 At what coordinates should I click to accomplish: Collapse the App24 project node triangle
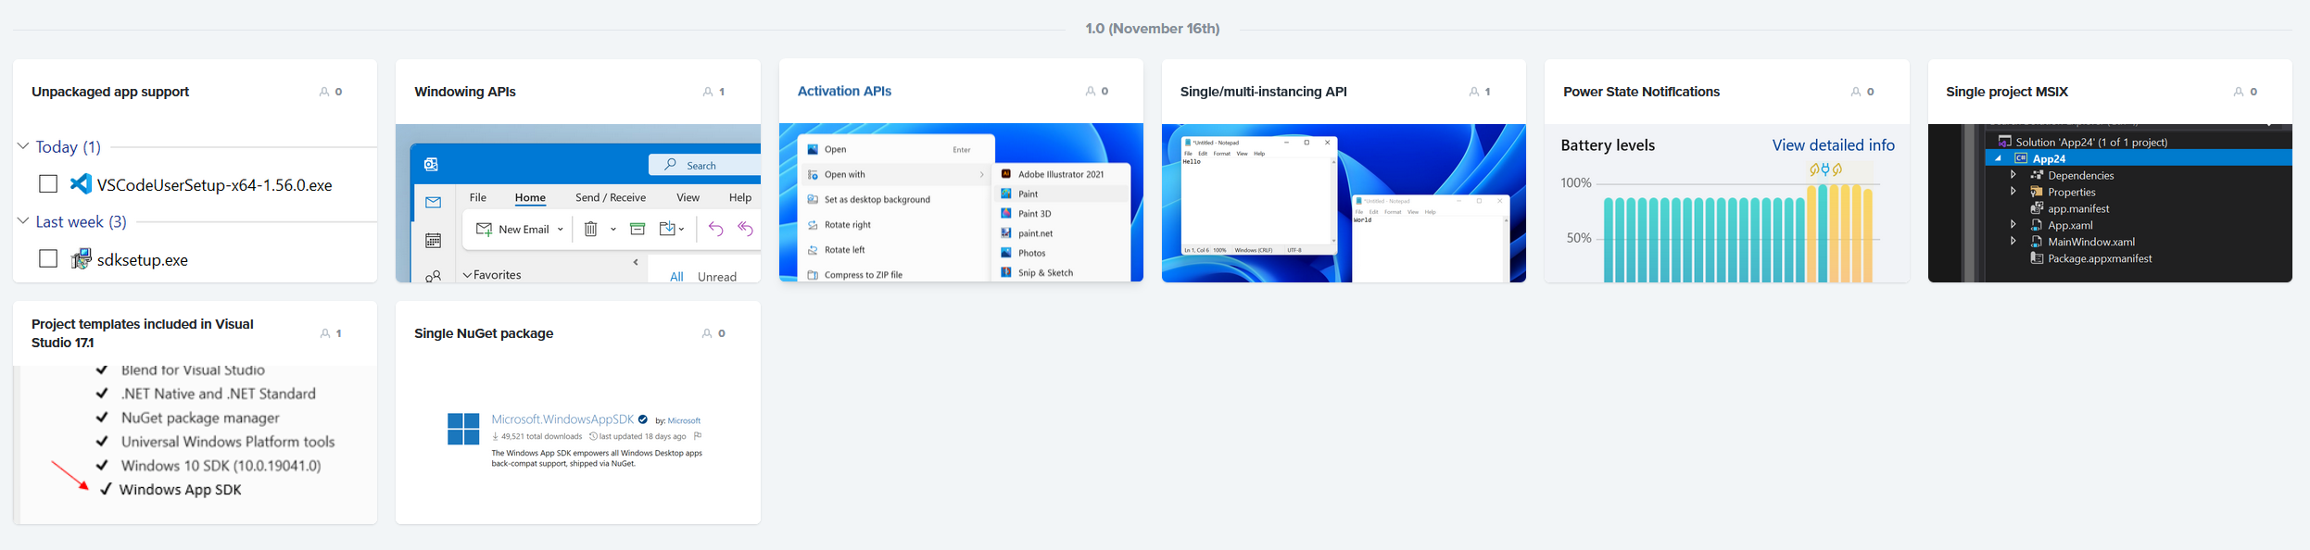tap(1999, 158)
